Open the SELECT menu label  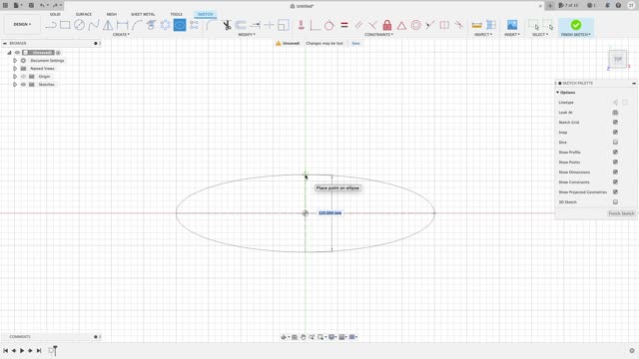pos(540,35)
